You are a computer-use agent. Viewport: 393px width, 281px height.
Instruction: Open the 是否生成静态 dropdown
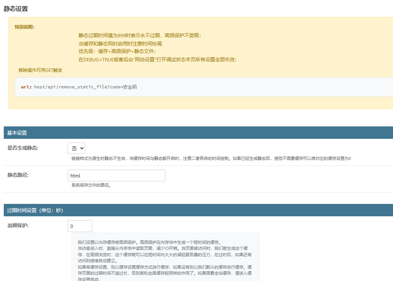tap(77, 148)
